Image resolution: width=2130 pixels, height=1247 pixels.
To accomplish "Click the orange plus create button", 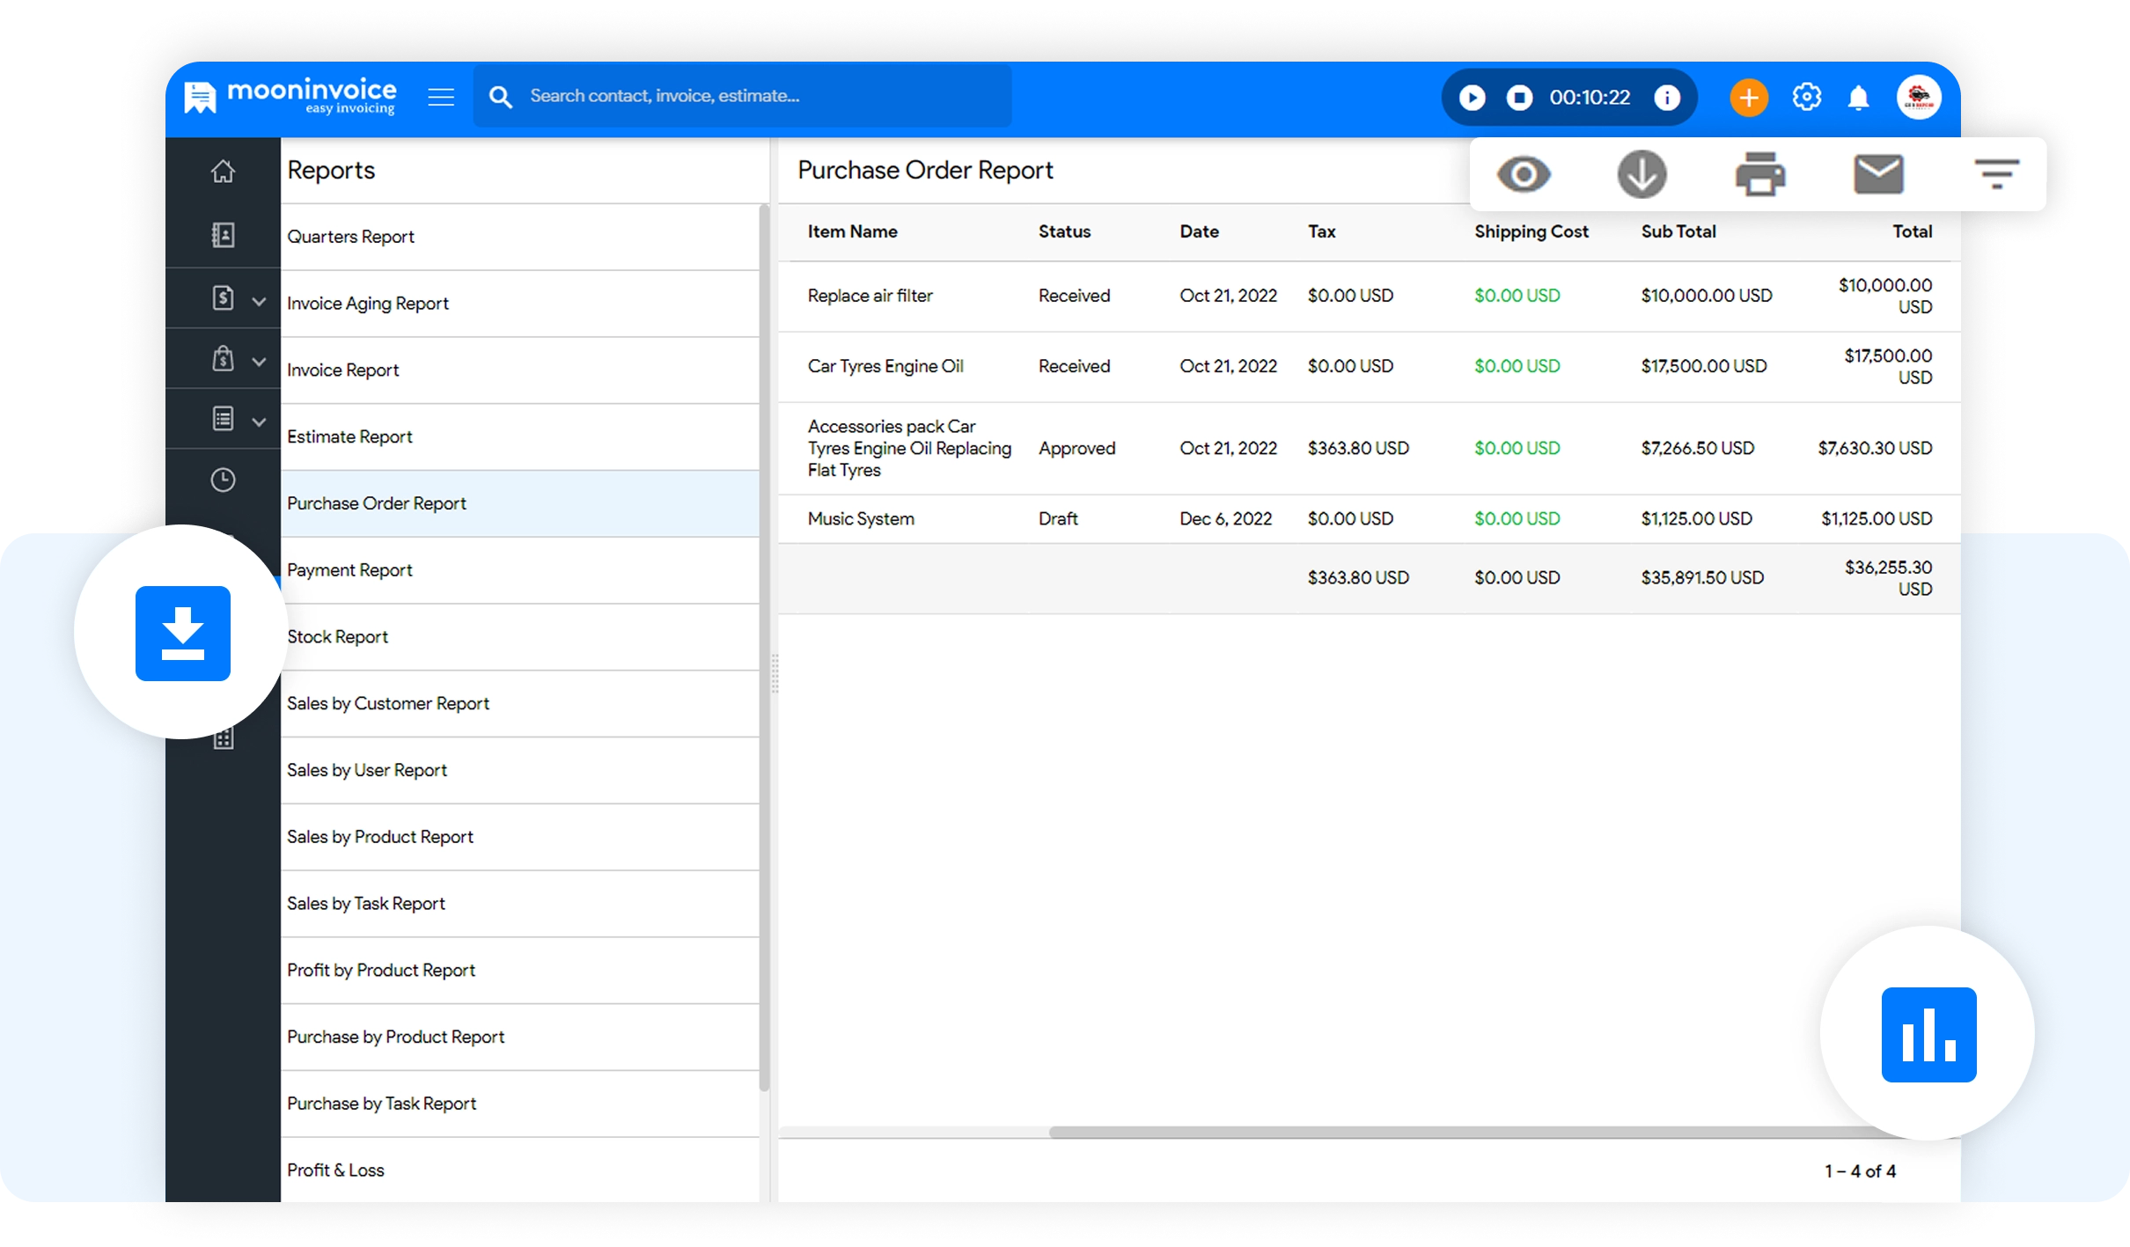I will tap(1749, 97).
